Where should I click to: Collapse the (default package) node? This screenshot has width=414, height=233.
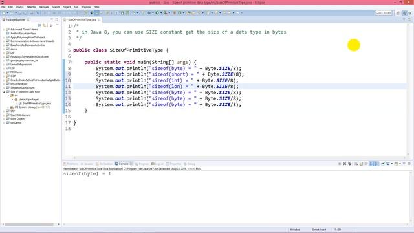12,99
